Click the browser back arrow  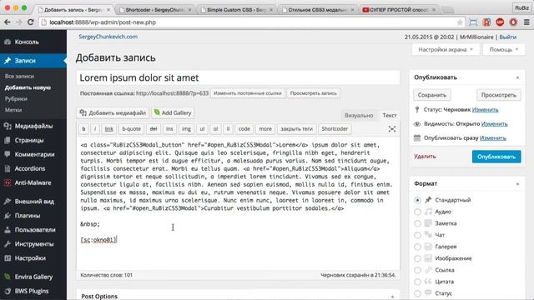tap(8, 22)
